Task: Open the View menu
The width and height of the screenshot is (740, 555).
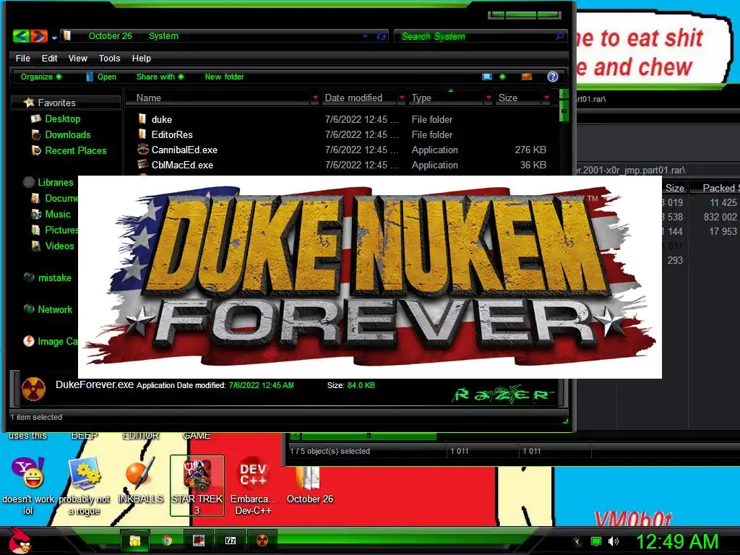Action: (x=78, y=58)
